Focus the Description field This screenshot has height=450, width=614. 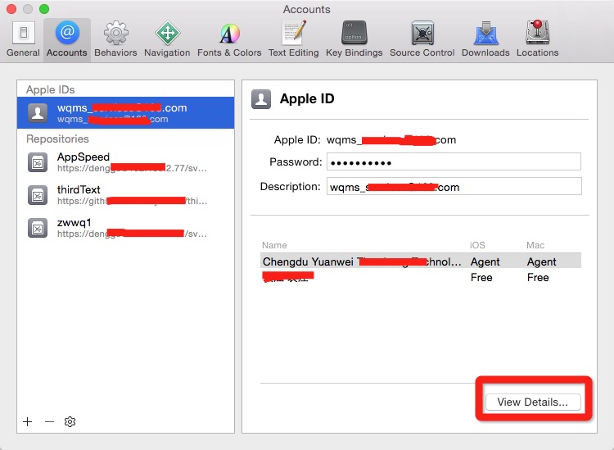pyautogui.click(x=454, y=187)
